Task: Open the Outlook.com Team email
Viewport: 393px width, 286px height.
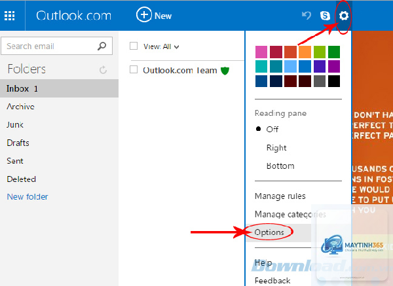Action: point(180,71)
